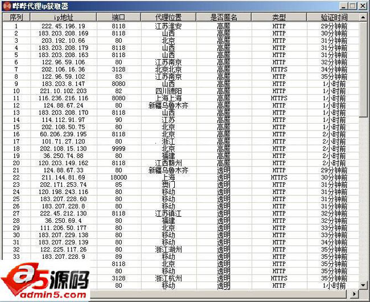Screen dimensions: 370x302
Task: Select IP 211.144.81.69
Action: (x=63, y=177)
